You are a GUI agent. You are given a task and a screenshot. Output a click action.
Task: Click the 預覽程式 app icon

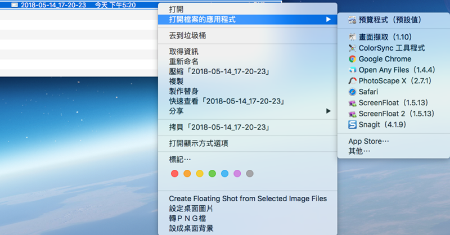pyautogui.click(x=352, y=20)
